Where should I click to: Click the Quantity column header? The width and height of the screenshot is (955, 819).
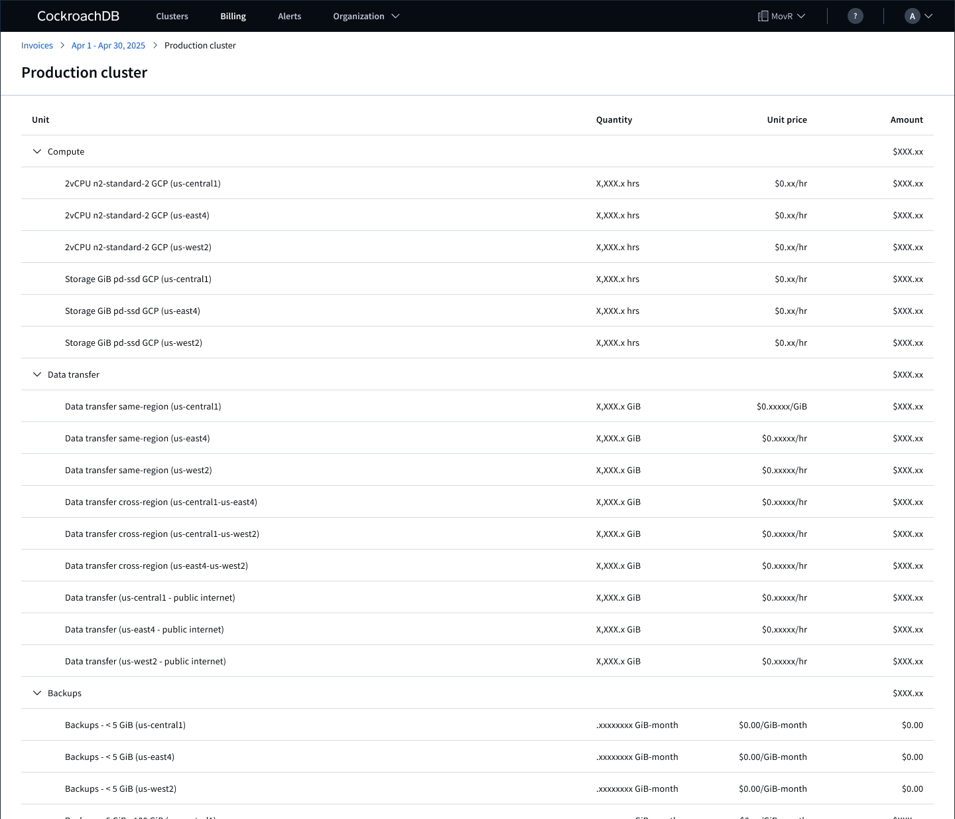pyautogui.click(x=614, y=119)
